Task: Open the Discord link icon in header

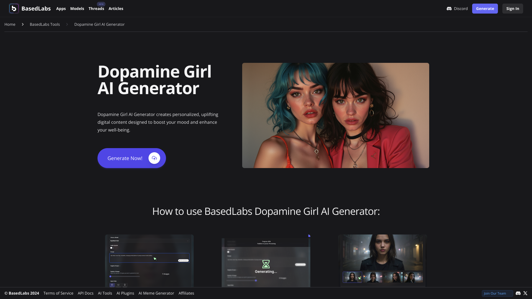Action: (449, 9)
